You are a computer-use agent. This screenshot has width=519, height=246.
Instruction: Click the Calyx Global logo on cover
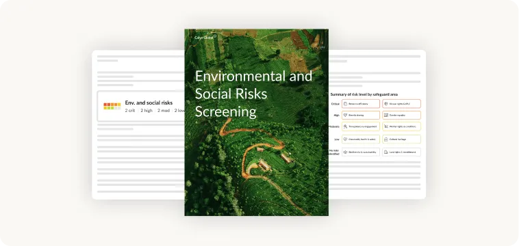click(x=205, y=38)
